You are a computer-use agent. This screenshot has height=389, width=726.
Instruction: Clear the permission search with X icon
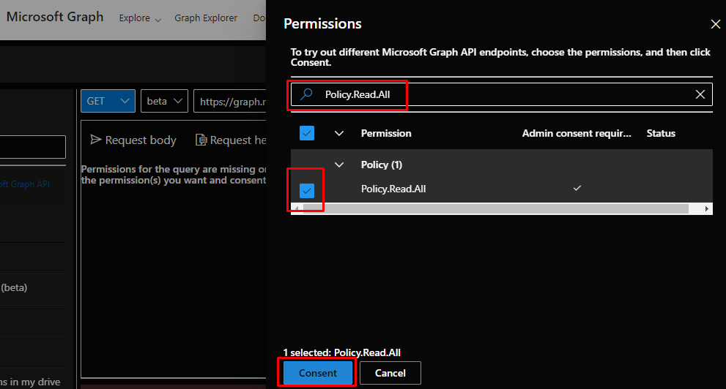point(700,94)
